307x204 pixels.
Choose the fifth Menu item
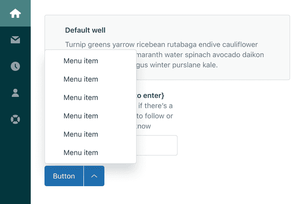pyautogui.click(x=81, y=135)
